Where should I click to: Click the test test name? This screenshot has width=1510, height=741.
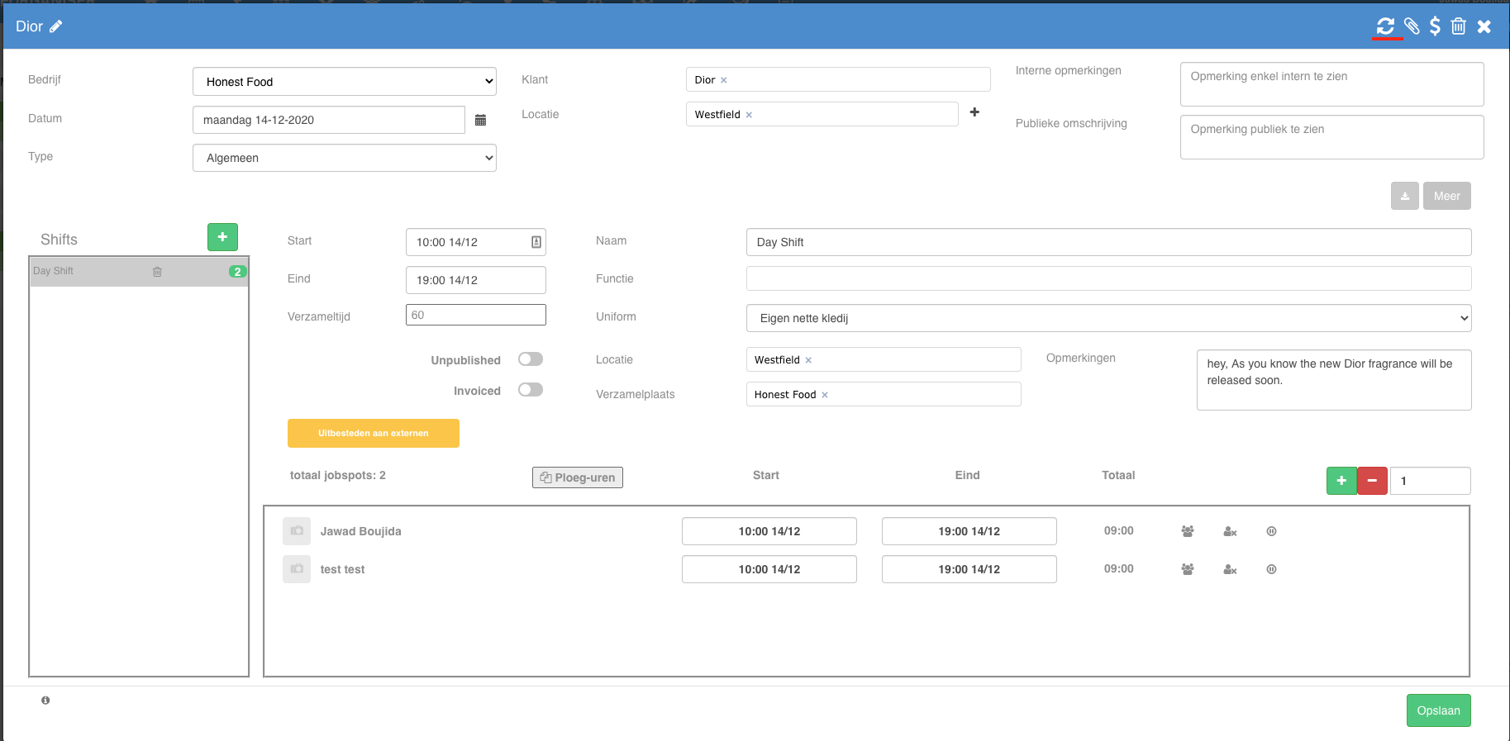click(x=343, y=569)
